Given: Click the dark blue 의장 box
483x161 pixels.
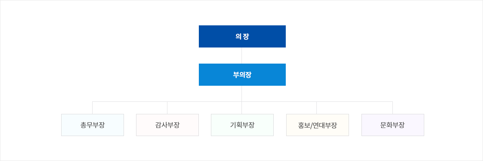Looking at the screenshot, I should 242,36.
